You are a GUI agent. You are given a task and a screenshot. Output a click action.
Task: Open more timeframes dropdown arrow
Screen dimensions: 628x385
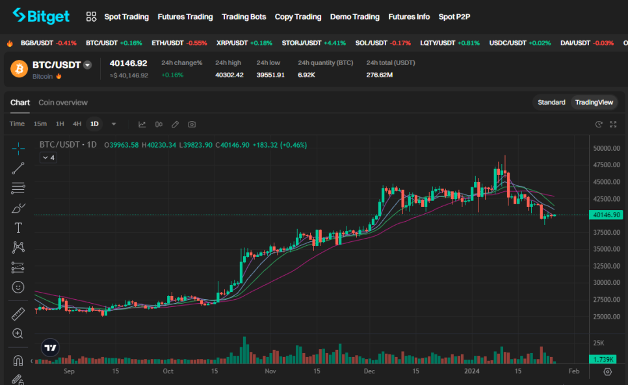point(114,124)
